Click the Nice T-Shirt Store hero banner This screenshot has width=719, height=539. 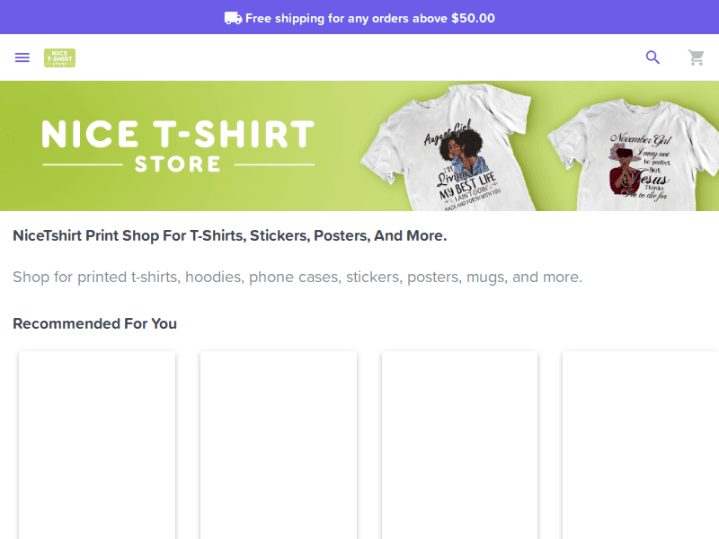(x=359, y=145)
